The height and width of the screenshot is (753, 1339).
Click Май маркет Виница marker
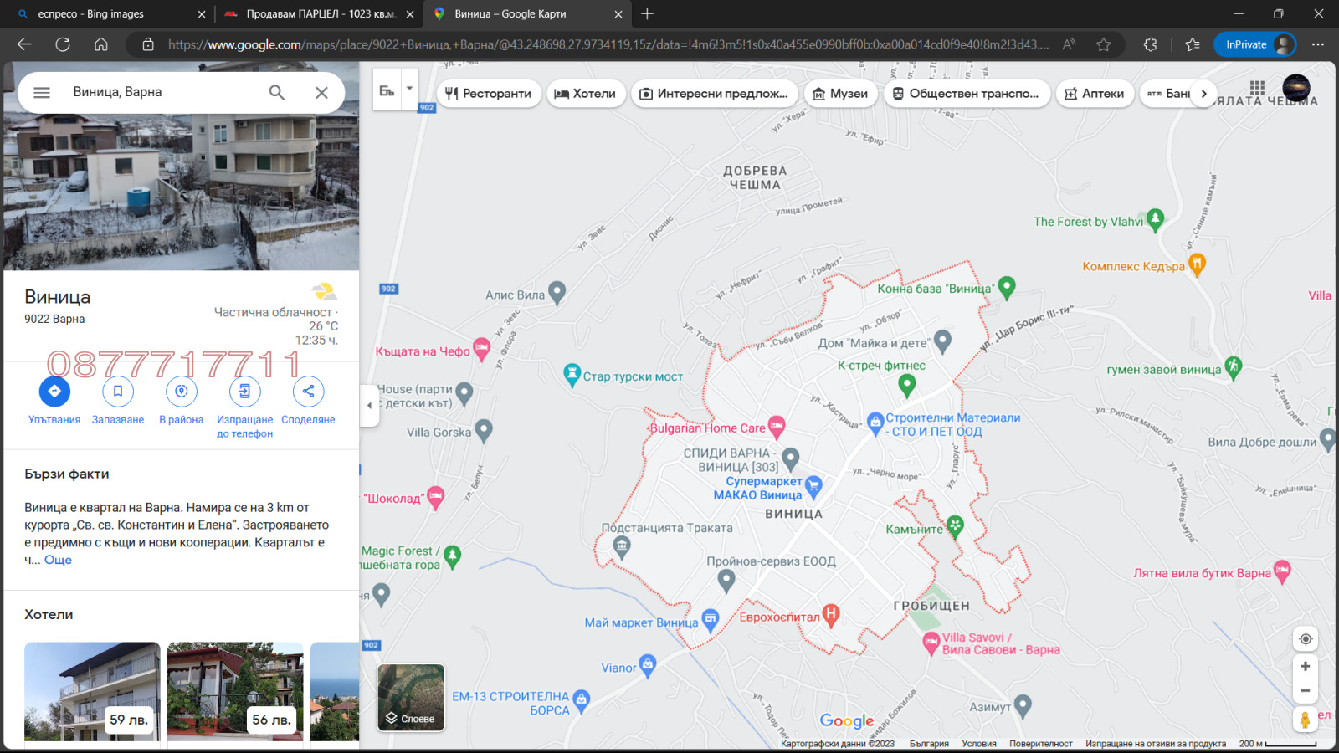[711, 621]
